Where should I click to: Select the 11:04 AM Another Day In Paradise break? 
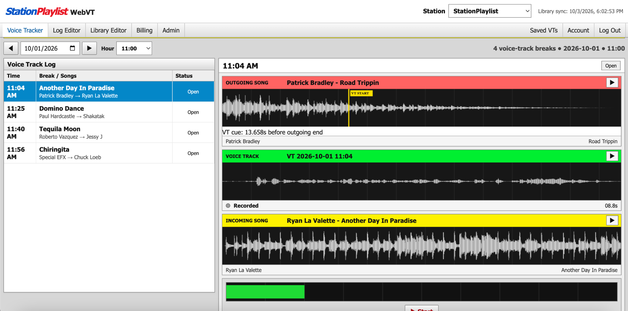click(109, 91)
